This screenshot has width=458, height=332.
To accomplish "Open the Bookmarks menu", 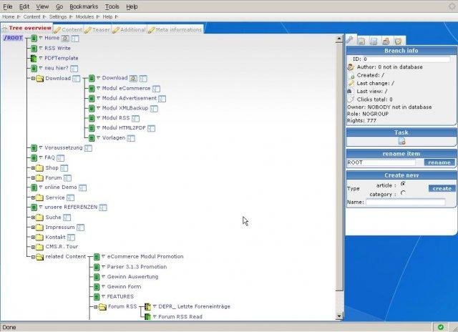I will point(84,6).
